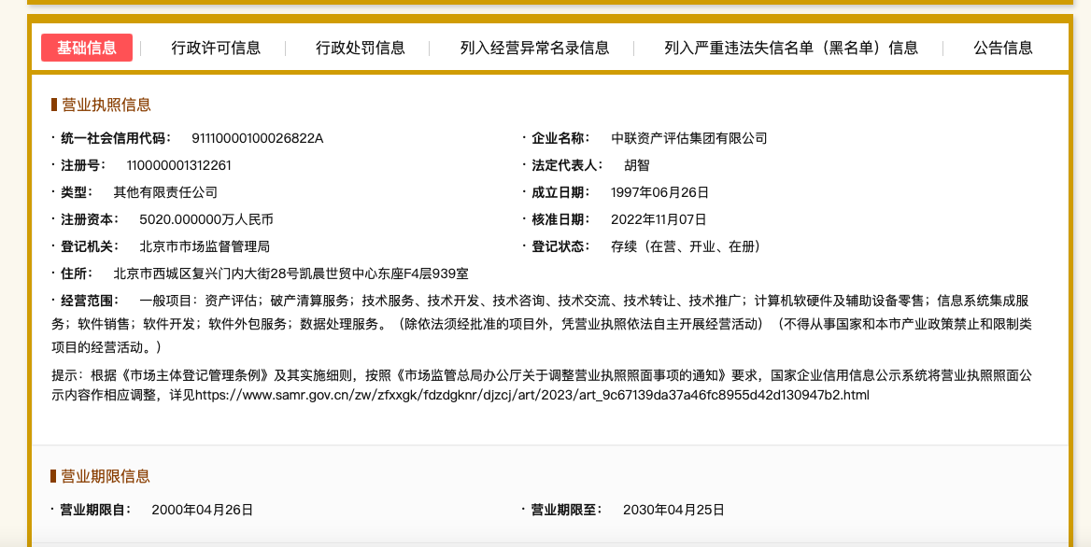Switch to the 公告信息 tab
Screen dimensions: 1091x547
click(x=1002, y=48)
